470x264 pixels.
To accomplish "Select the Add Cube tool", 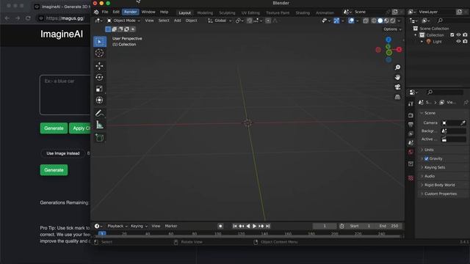I will (100, 138).
